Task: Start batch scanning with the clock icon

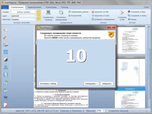Action: (61, 13)
